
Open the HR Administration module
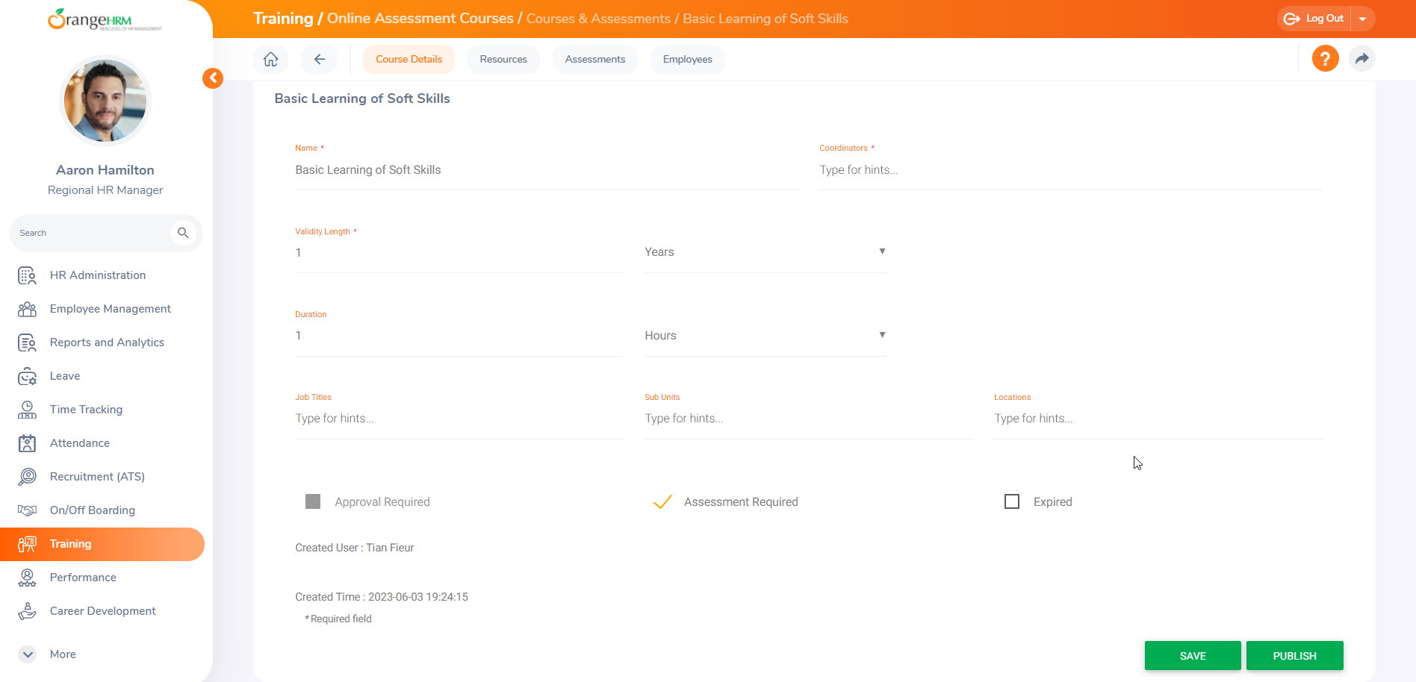coord(97,275)
